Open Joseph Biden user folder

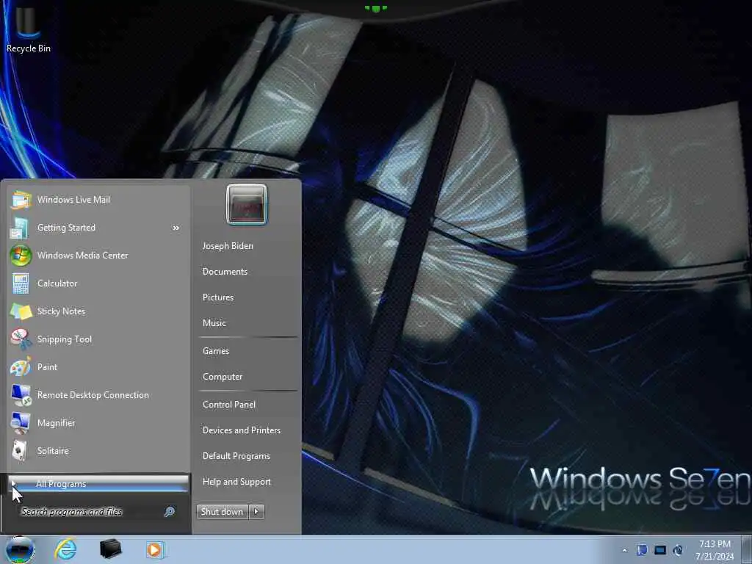[x=228, y=246]
